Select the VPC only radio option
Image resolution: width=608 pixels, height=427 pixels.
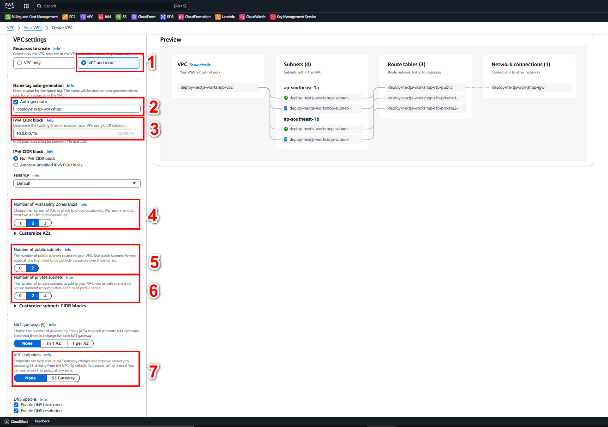tap(44, 63)
